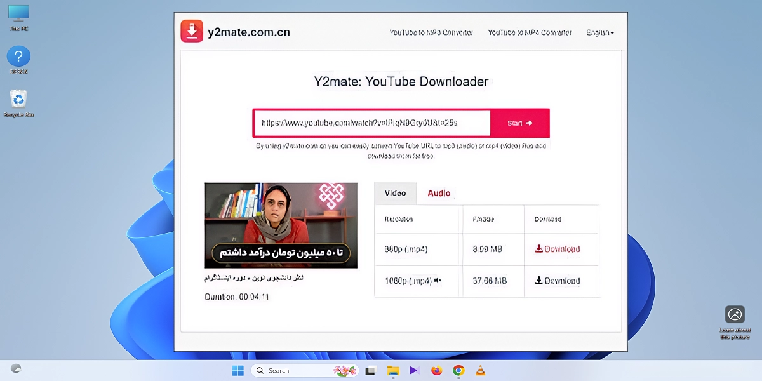Click the taskbar Search box

click(x=305, y=370)
